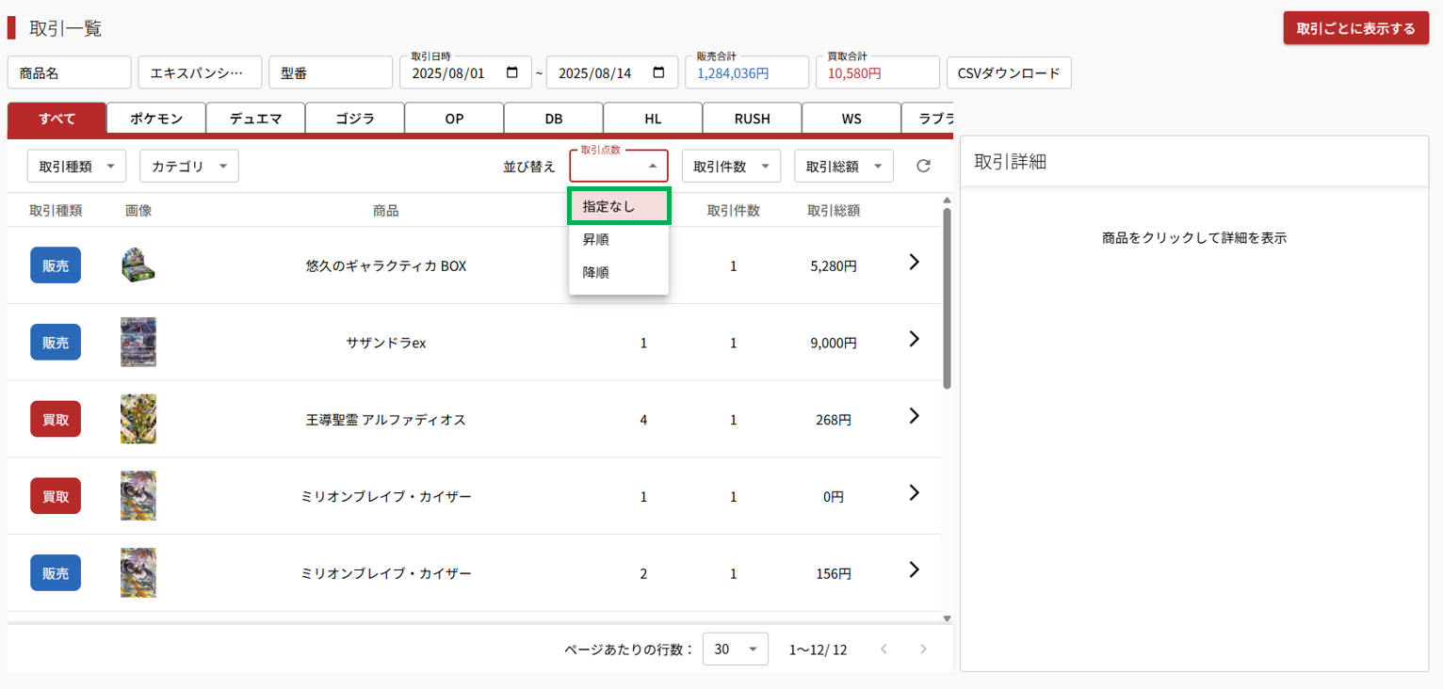Open details arrow for the 0円 row
The width and height of the screenshot is (1443, 689).
914,492
